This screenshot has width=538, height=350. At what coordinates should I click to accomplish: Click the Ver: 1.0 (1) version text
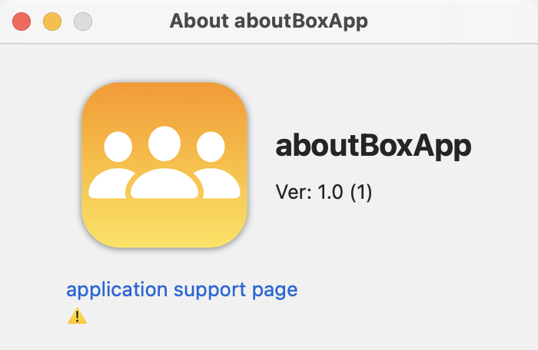324,192
